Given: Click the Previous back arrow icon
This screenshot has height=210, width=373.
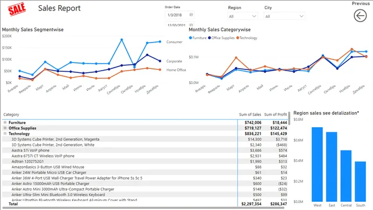Looking at the screenshot, I should click(360, 16).
